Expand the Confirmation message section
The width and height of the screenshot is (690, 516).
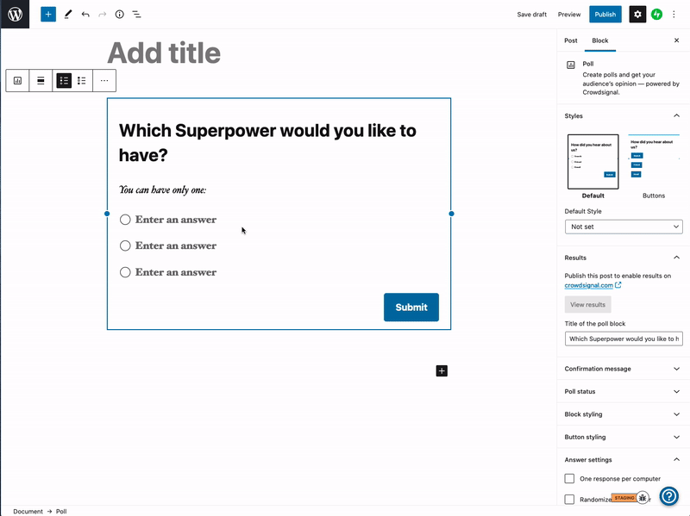click(x=624, y=369)
